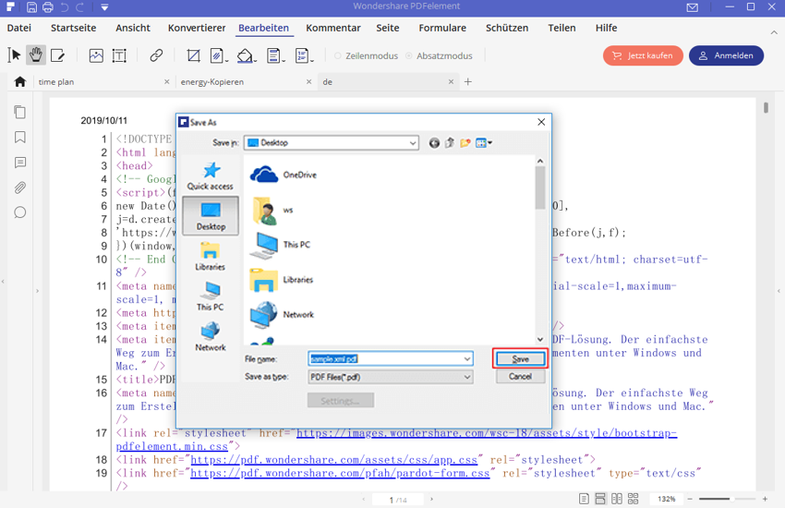The image size is (785, 508).
Task: Select Quick access in dialog sidebar
Action: [x=211, y=175]
